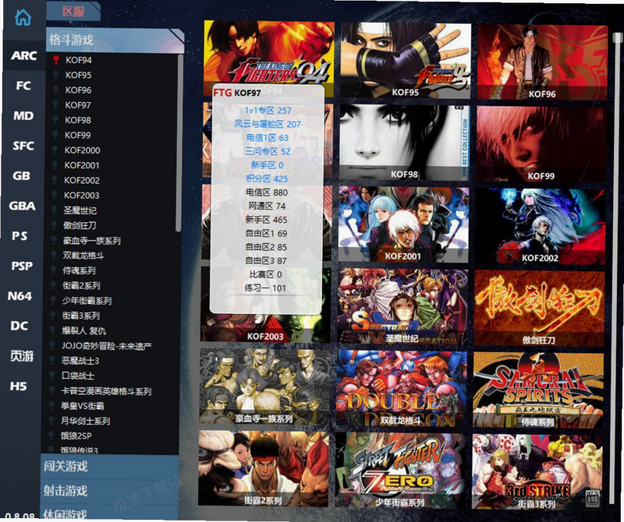Switch to the 区服 tab
The height and width of the screenshot is (522, 624).
pos(73,11)
